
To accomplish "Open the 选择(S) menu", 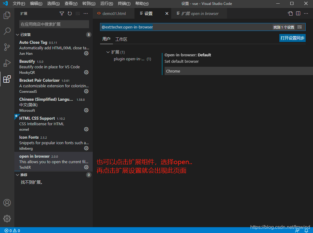I will [x=54, y=3].
